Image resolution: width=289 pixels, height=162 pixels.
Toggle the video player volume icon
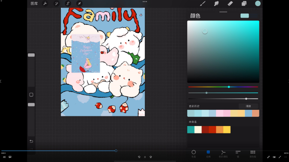click(4, 157)
